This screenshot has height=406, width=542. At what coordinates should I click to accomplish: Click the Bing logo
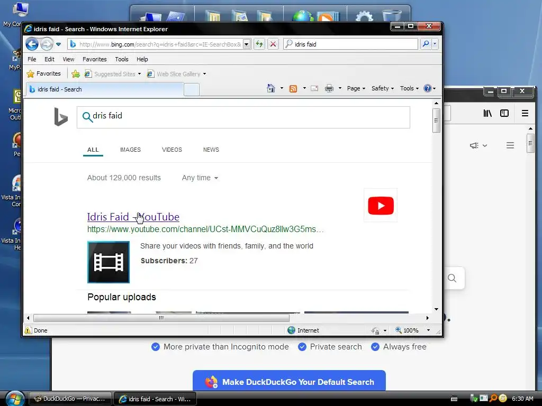[61, 117]
